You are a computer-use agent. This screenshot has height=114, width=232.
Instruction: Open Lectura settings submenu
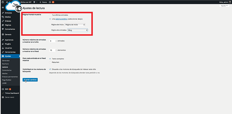[x=5, y=67]
